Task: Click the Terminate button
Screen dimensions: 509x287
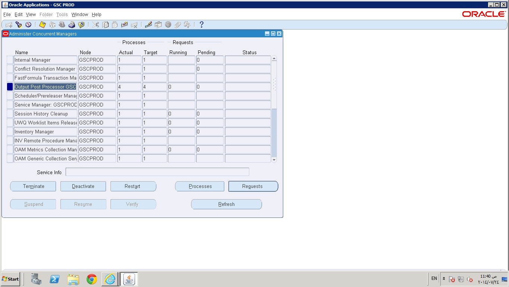Action: [x=33, y=186]
